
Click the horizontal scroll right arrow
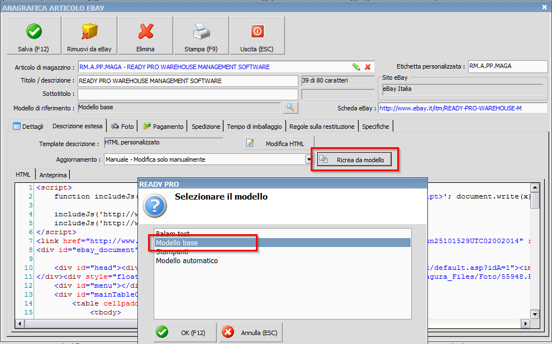click(x=526, y=323)
